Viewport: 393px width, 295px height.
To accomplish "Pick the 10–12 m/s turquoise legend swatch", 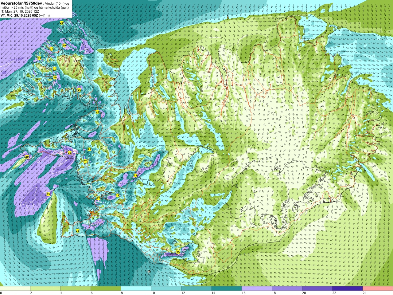I will (x=166, y=289).
